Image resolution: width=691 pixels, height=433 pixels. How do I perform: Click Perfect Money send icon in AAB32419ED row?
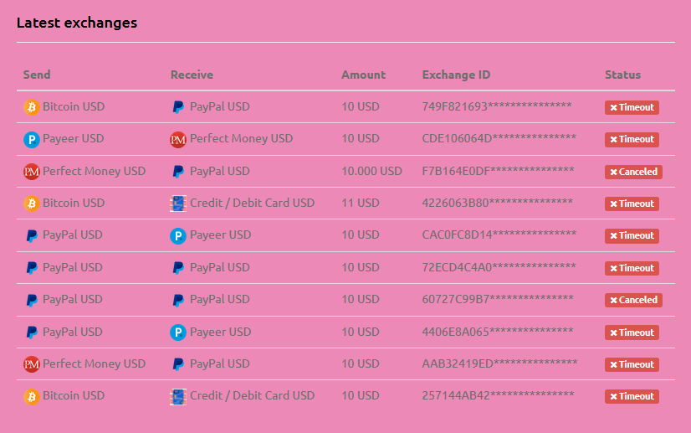pos(31,364)
